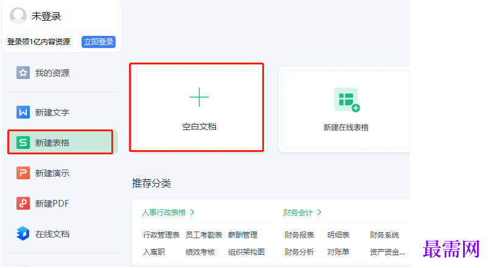Click the 财务分析 template link
The image size is (491, 268).
pos(299,252)
